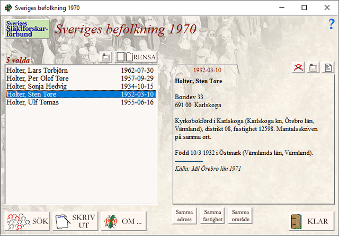Image resolution: width=339 pixels, height=236 pixels.
Task: Select Holter, Sonja Hedvig row
Action: pyautogui.click(x=81, y=86)
